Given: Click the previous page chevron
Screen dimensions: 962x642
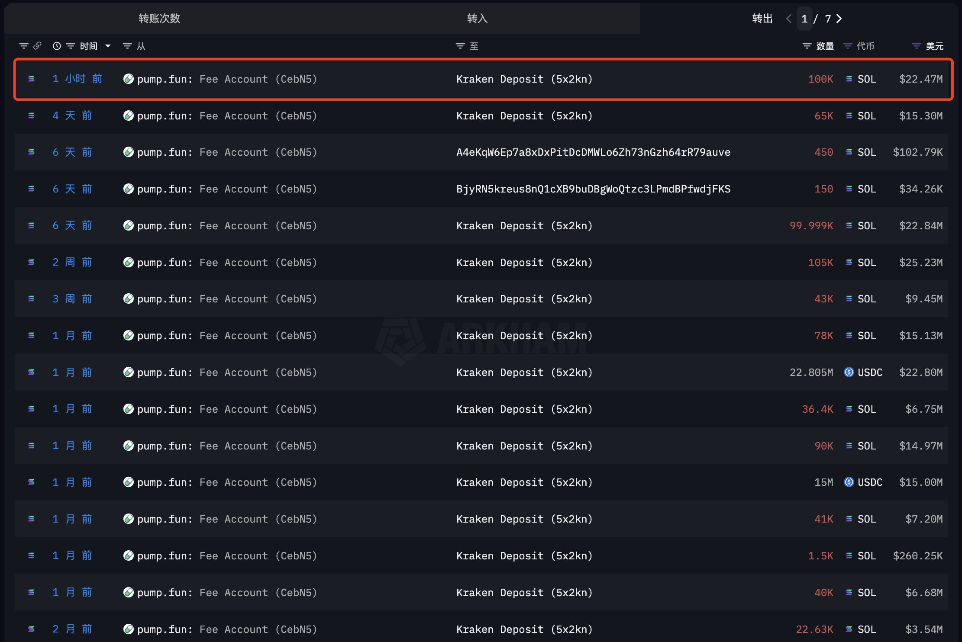Looking at the screenshot, I should [789, 19].
